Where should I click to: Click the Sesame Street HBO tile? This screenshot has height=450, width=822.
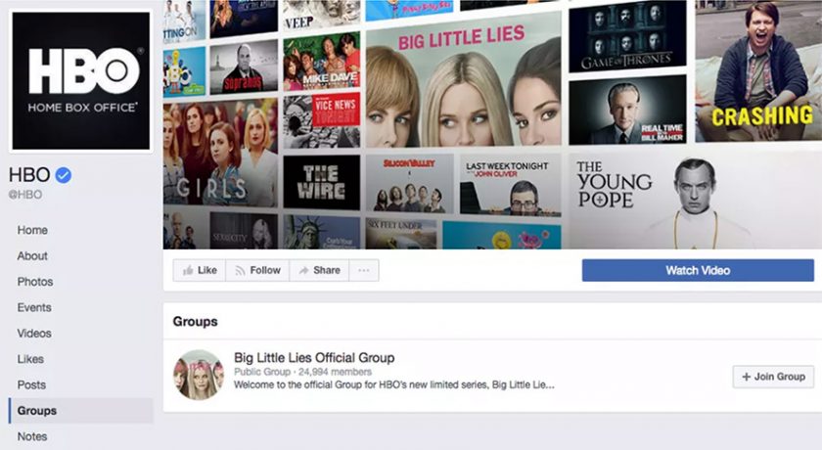185,71
